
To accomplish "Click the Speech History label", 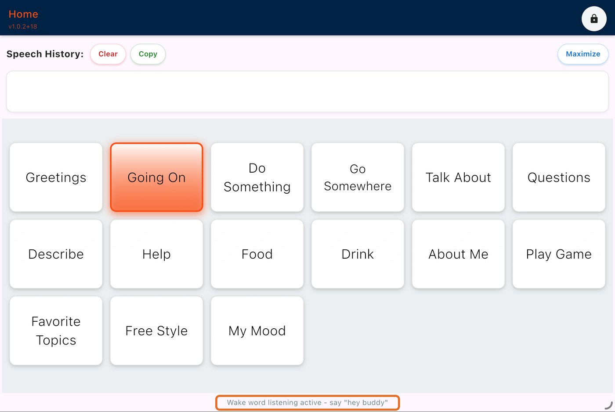I will tap(45, 54).
